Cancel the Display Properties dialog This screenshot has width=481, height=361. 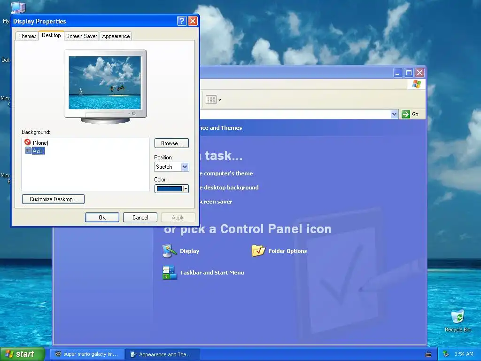(x=140, y=217)
